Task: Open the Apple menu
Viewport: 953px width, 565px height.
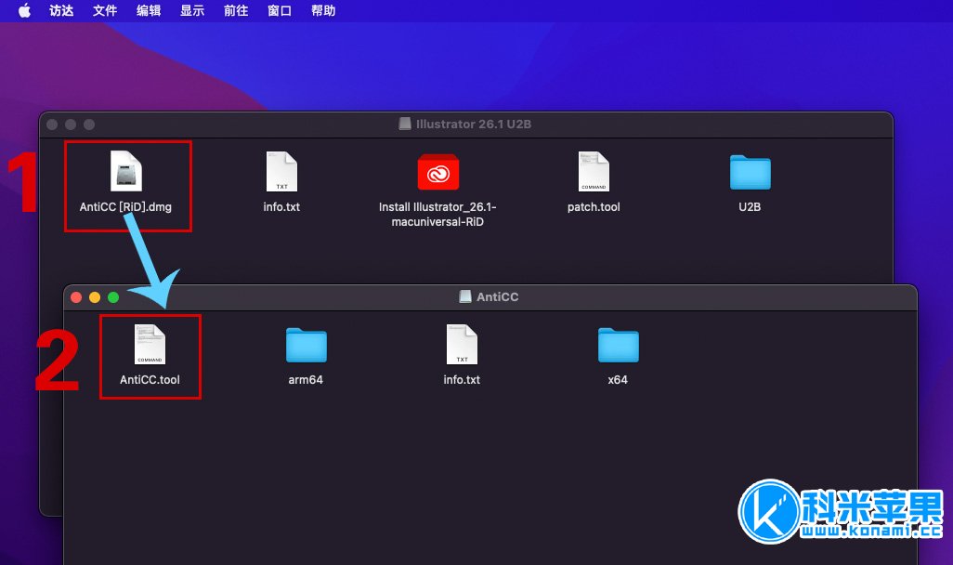Action: pos(24,10)
